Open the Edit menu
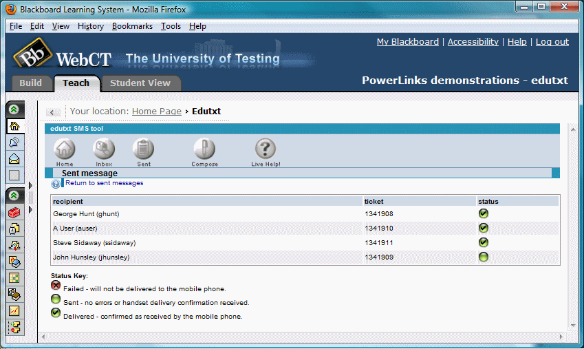The height and width of the screenshot is (349, 584). (x=37, y=26)
